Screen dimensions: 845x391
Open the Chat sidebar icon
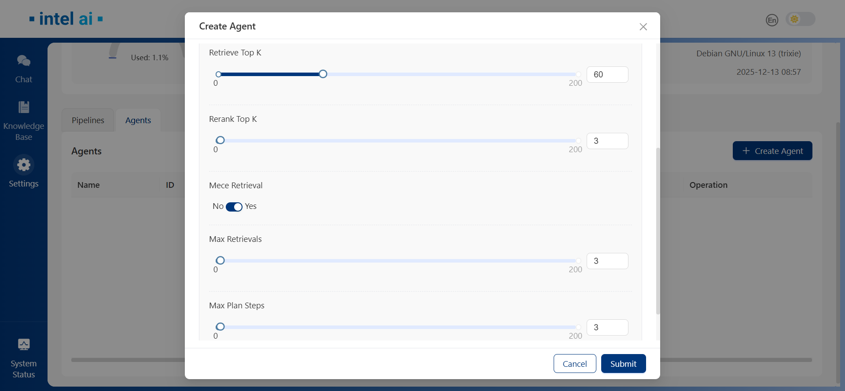(24, 61)
